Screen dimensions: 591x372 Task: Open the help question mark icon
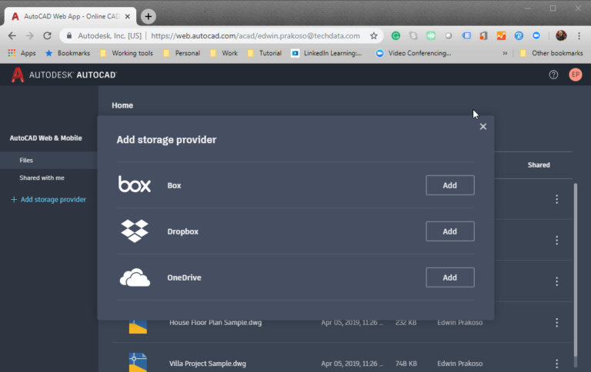[553, 75]
